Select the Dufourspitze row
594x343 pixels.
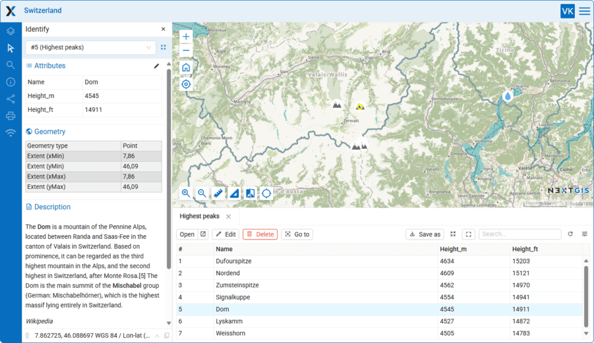379,261
